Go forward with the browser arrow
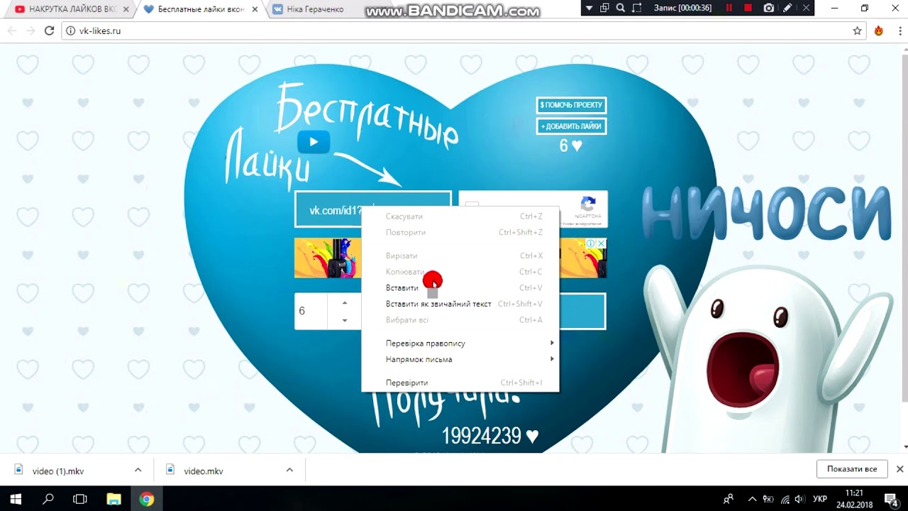Screen dimensions: 908x511 tap(30, 31)
